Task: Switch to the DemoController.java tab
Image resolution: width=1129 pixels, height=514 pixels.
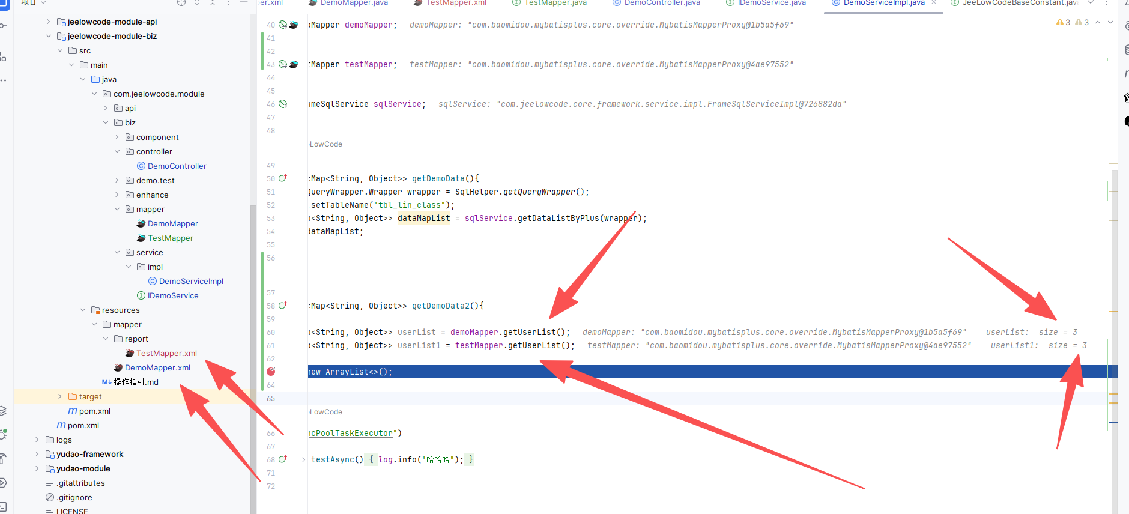Action: (662, 3)
